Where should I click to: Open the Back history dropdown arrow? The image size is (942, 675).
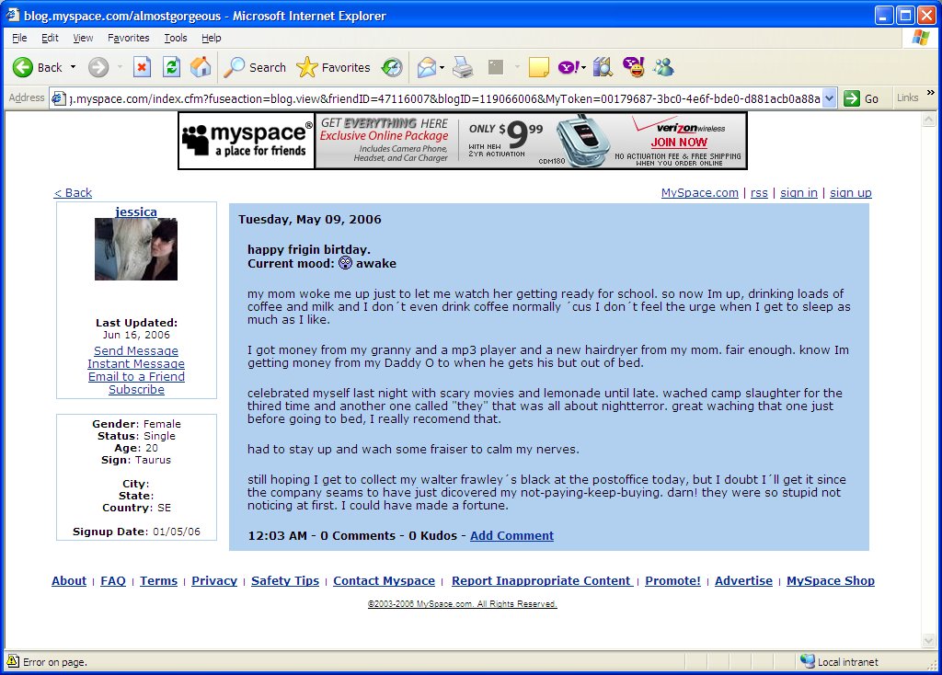tap(74, 67)
